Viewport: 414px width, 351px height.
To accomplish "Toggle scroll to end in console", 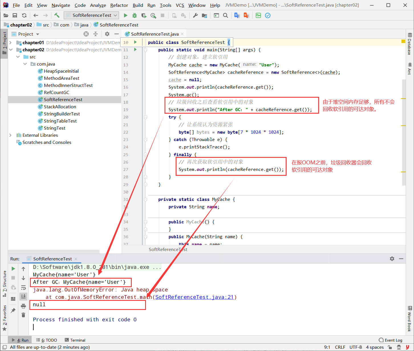I will pyautogui.click(x=23, y=297).
